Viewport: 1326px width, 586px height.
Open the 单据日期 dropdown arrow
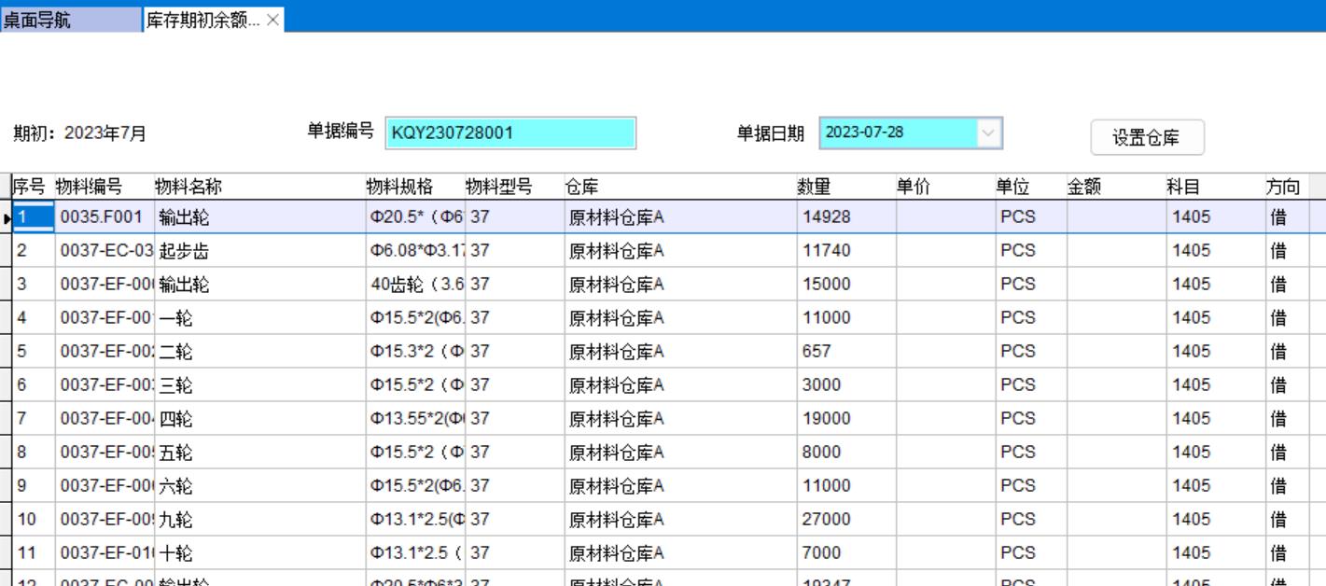(988, 133)
